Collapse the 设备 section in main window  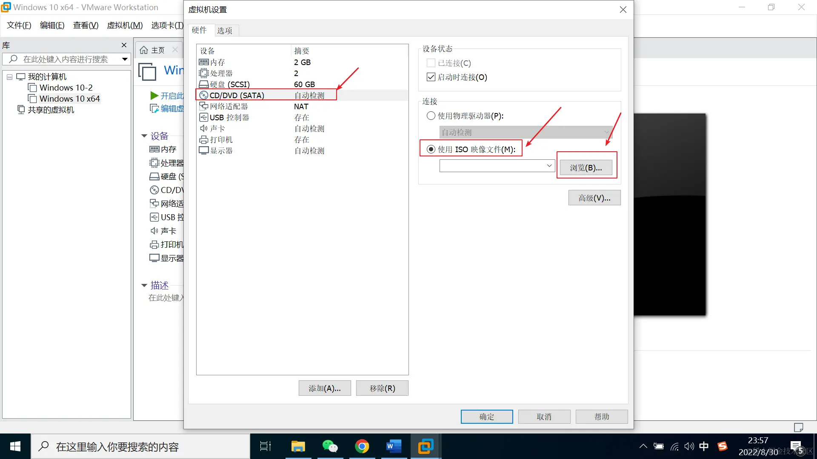pos(144,136)
